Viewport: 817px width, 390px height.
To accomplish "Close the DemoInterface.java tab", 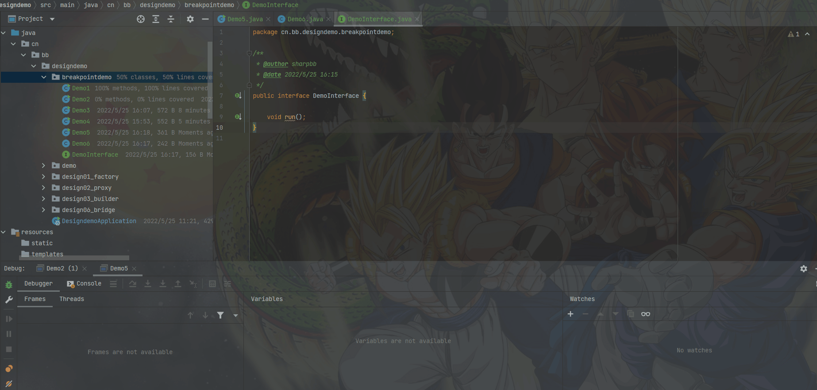I will point(417,19).
